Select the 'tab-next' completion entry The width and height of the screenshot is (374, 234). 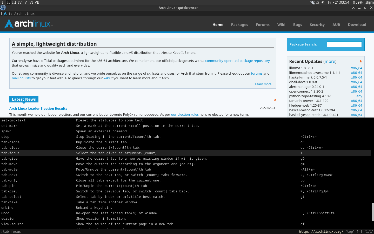point(185,175)
